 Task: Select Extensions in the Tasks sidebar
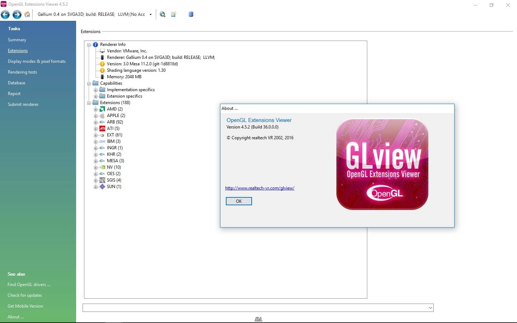pyautogui.click(x=18, y=51)
